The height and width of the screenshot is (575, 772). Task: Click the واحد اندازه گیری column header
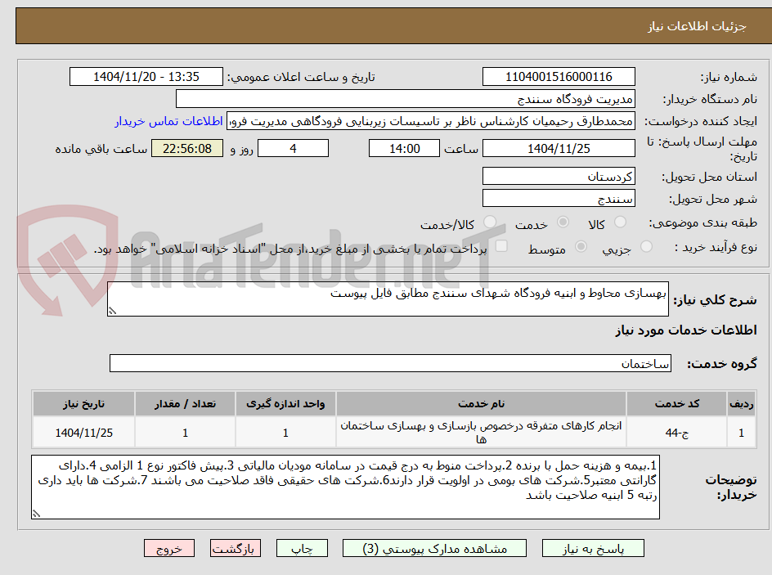tap(285, 404)
